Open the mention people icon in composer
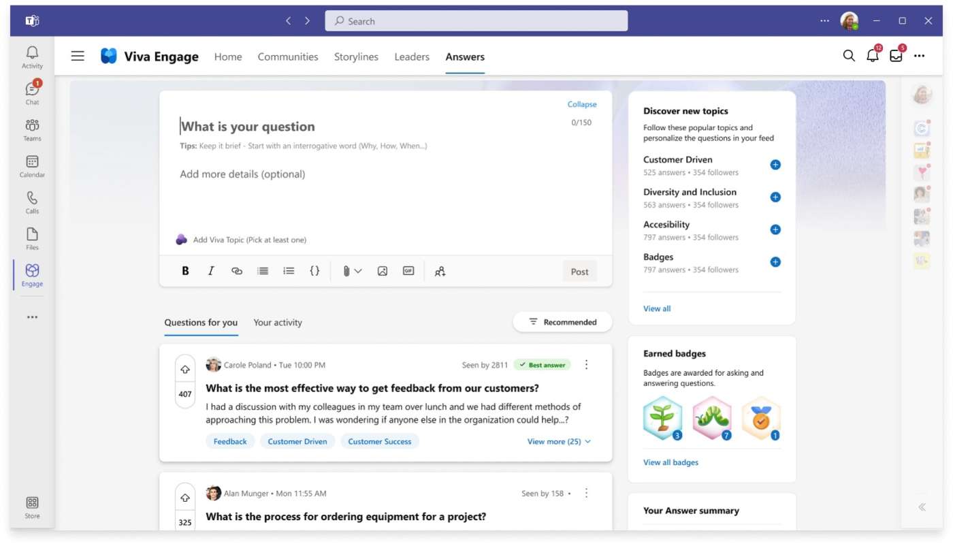 coord(440,270)
